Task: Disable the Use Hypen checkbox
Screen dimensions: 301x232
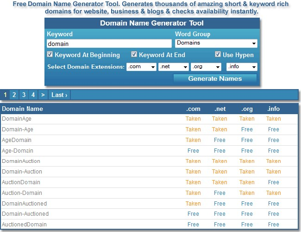Action: coord(218,55)
